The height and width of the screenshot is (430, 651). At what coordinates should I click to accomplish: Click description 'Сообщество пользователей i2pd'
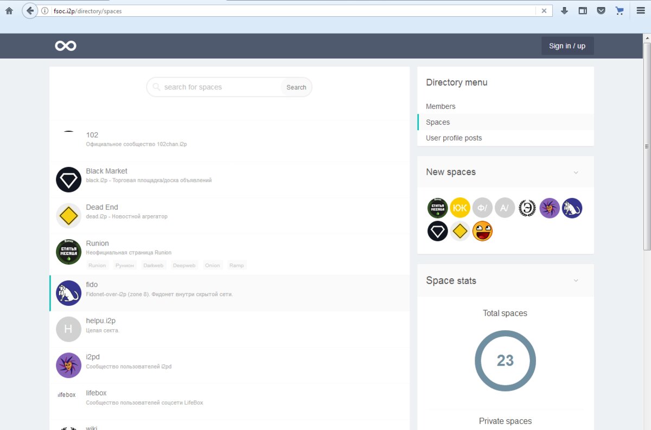pos(129,367)
